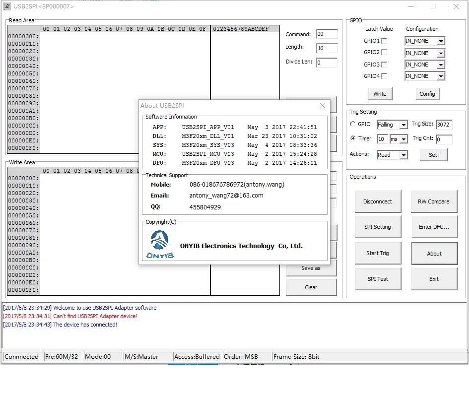Click the ONYIB company logo
Viewport: 469px width, 397px height.
tap(160, 245)
